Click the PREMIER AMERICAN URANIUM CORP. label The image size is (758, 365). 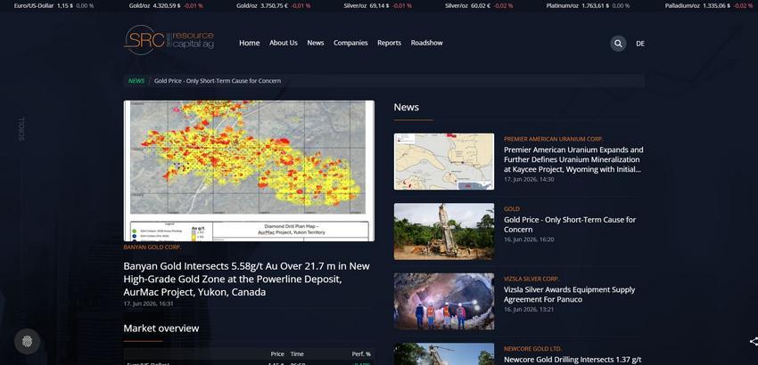[x=554, y=139]
